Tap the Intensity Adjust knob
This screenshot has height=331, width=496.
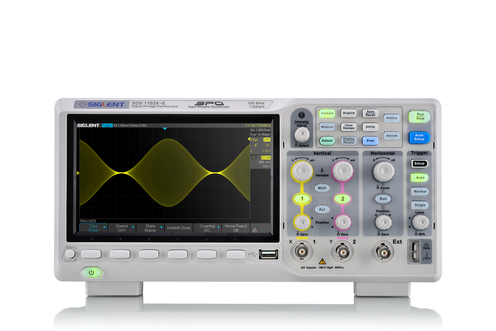point(302,135)
